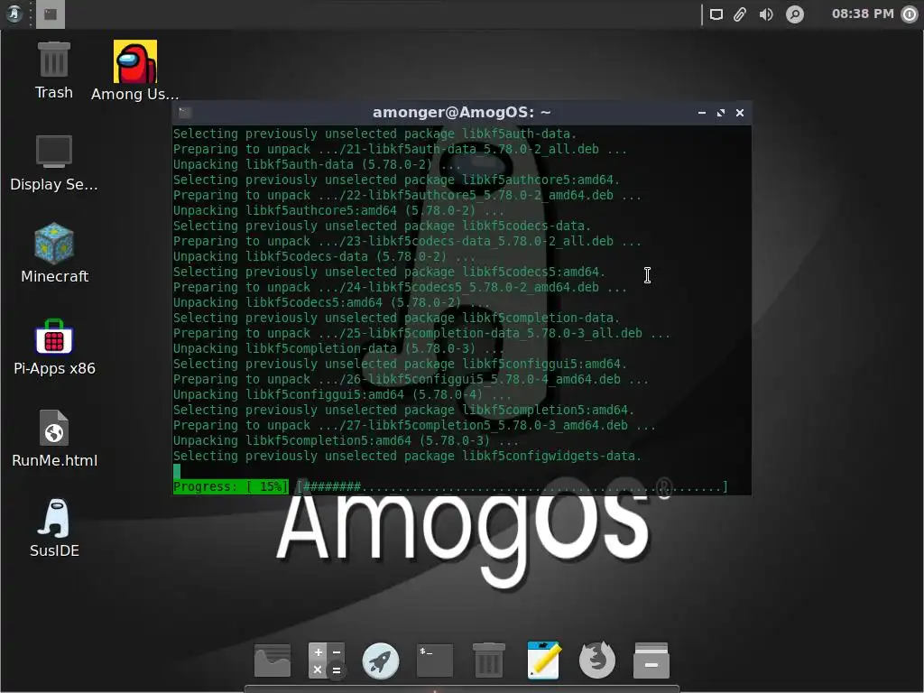Launch Firefox from the dock
This screenshot has height=693, width=924.
[x=597, y=660]
